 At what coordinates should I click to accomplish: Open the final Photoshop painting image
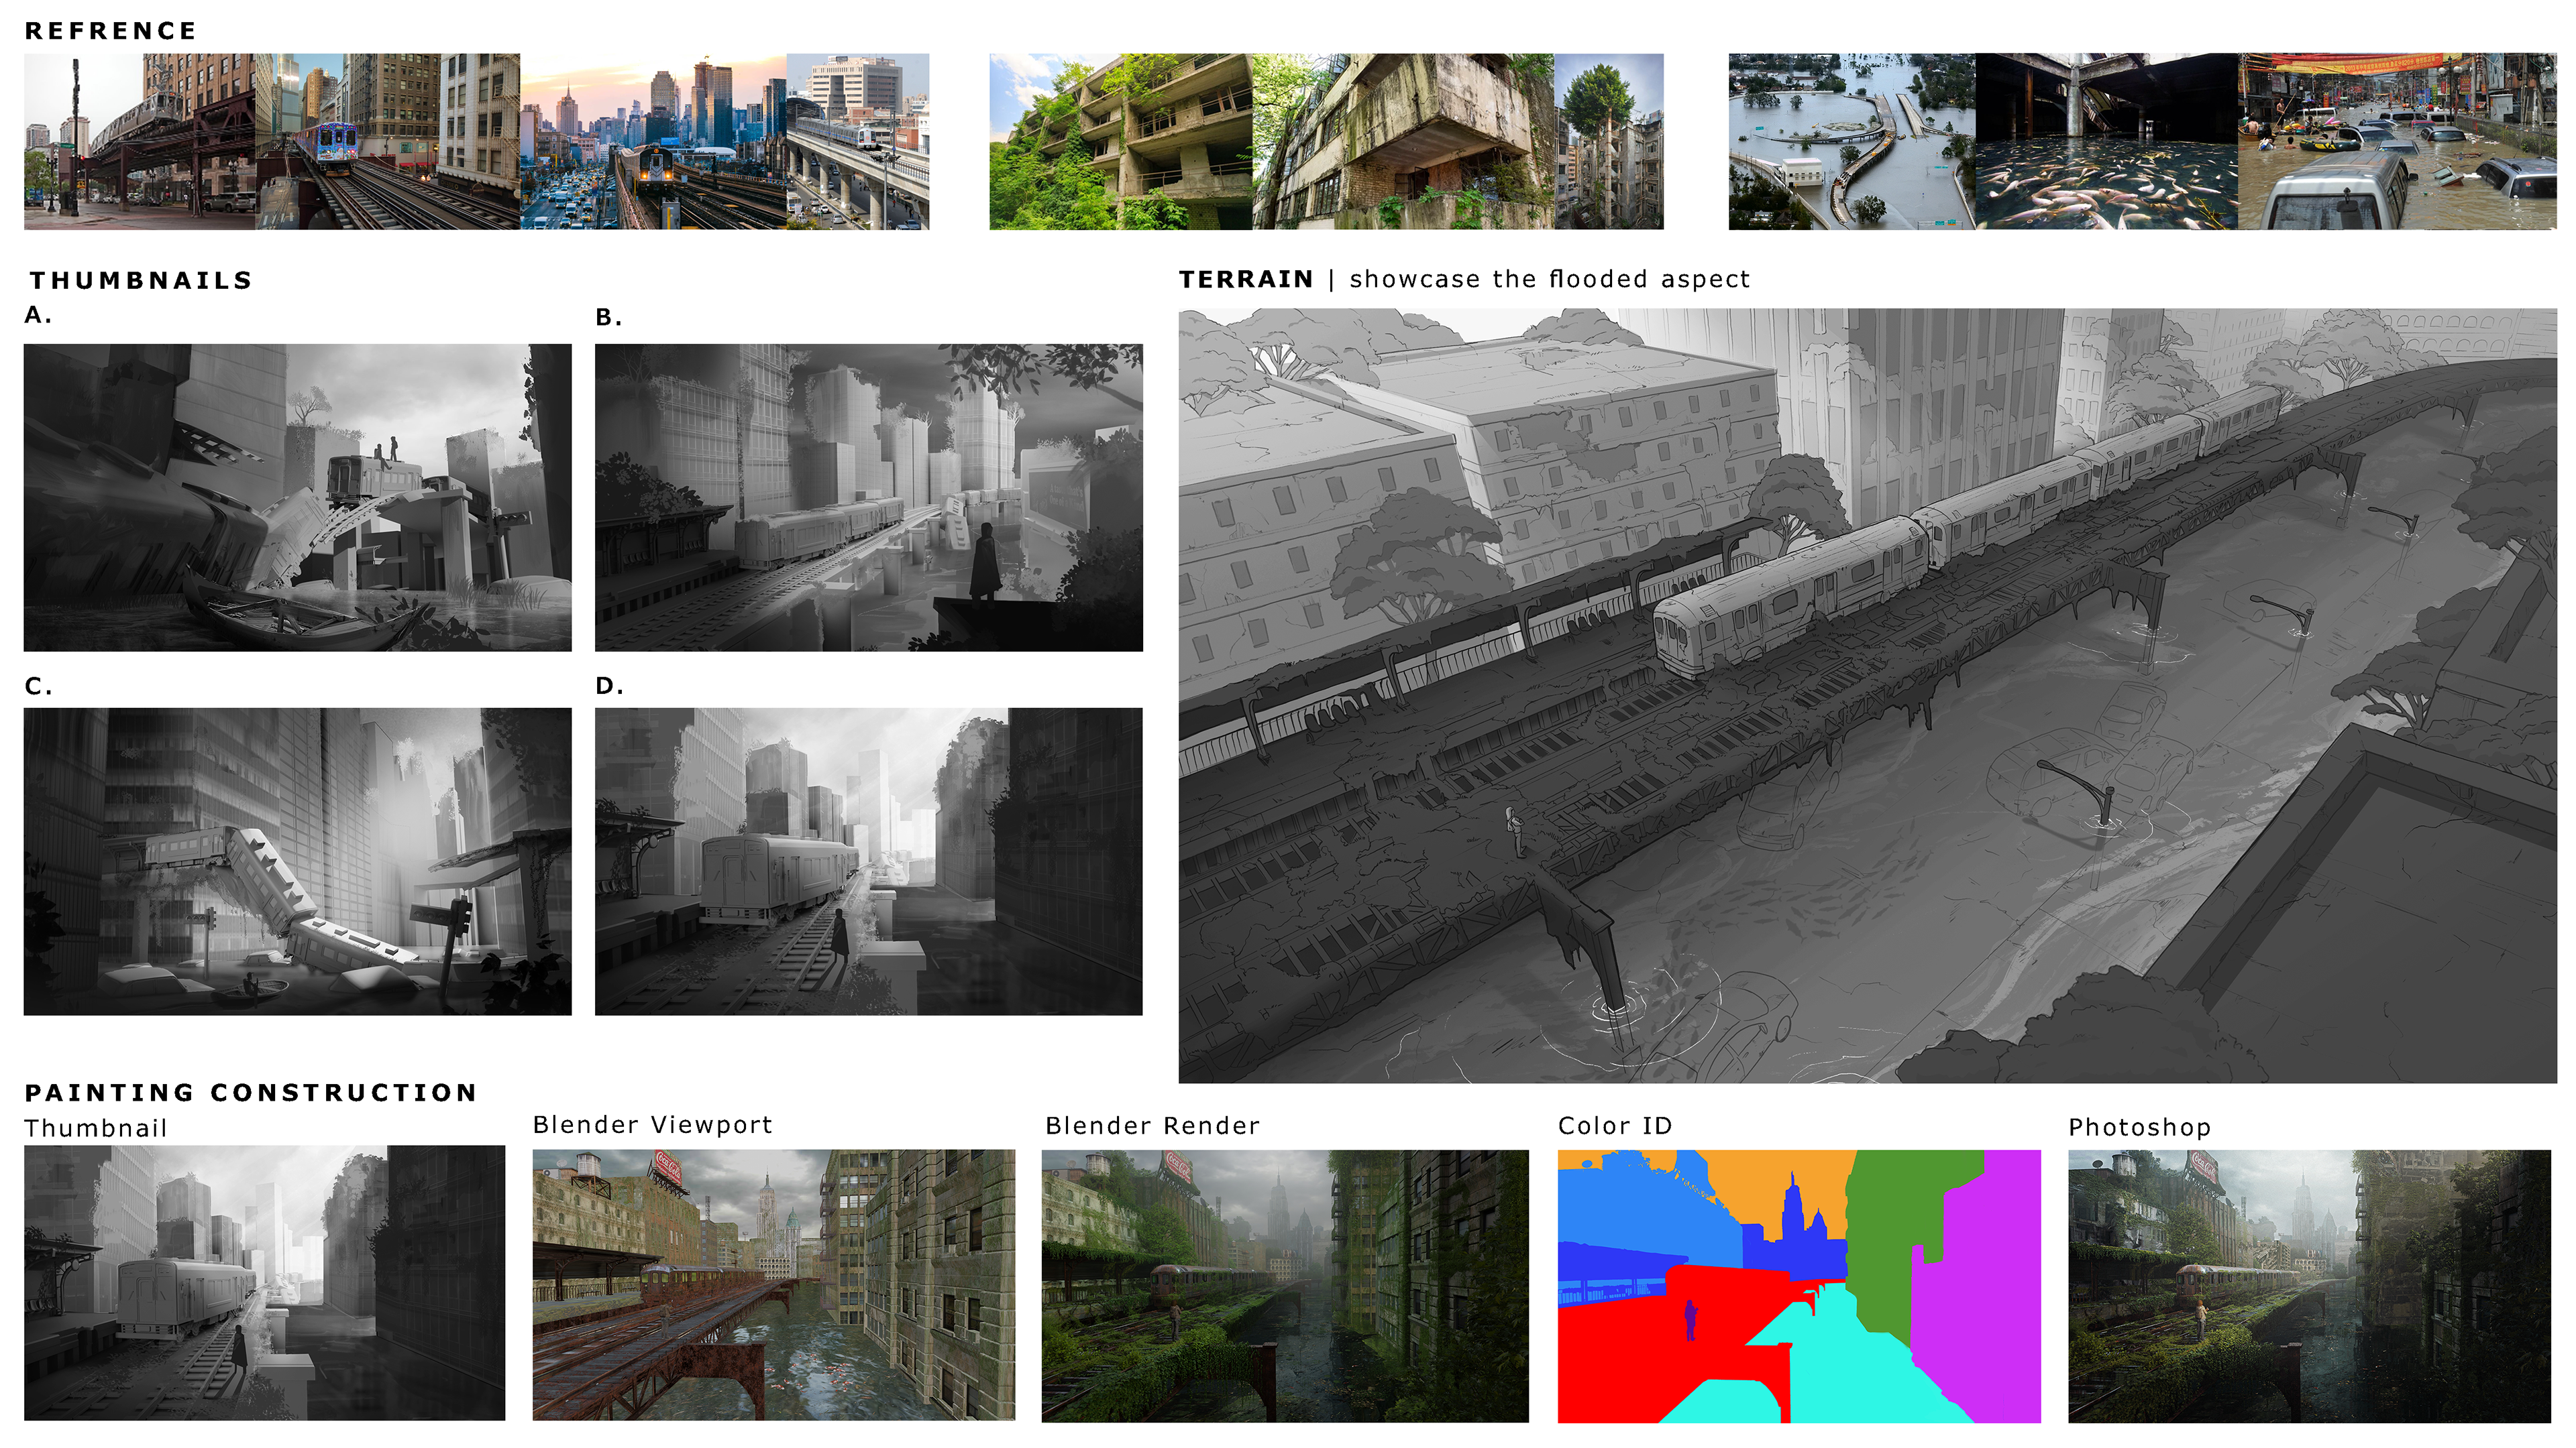pos(2310,1286)
